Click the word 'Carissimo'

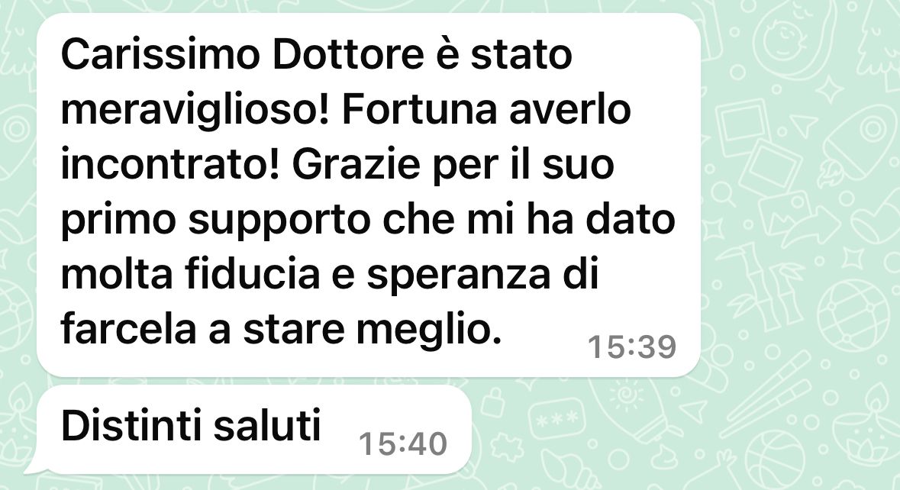(161, 54)
